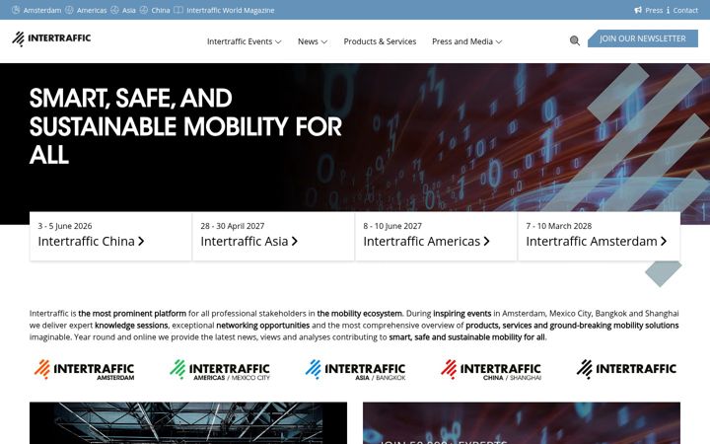Screen dimensions: 710x444
Task: Click the digital numbers image card
Action: tap(522, 422)
